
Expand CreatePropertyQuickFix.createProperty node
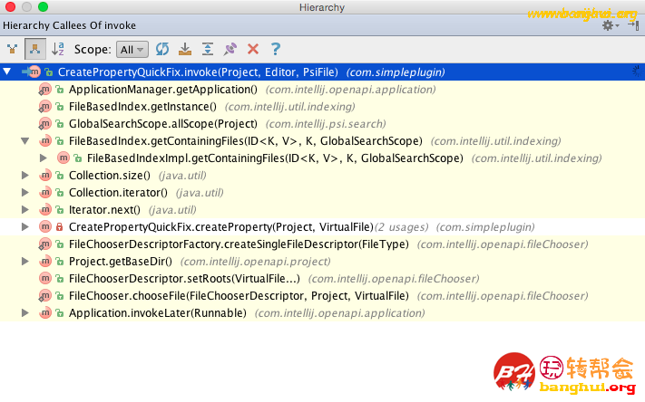[x=25, y=227]
